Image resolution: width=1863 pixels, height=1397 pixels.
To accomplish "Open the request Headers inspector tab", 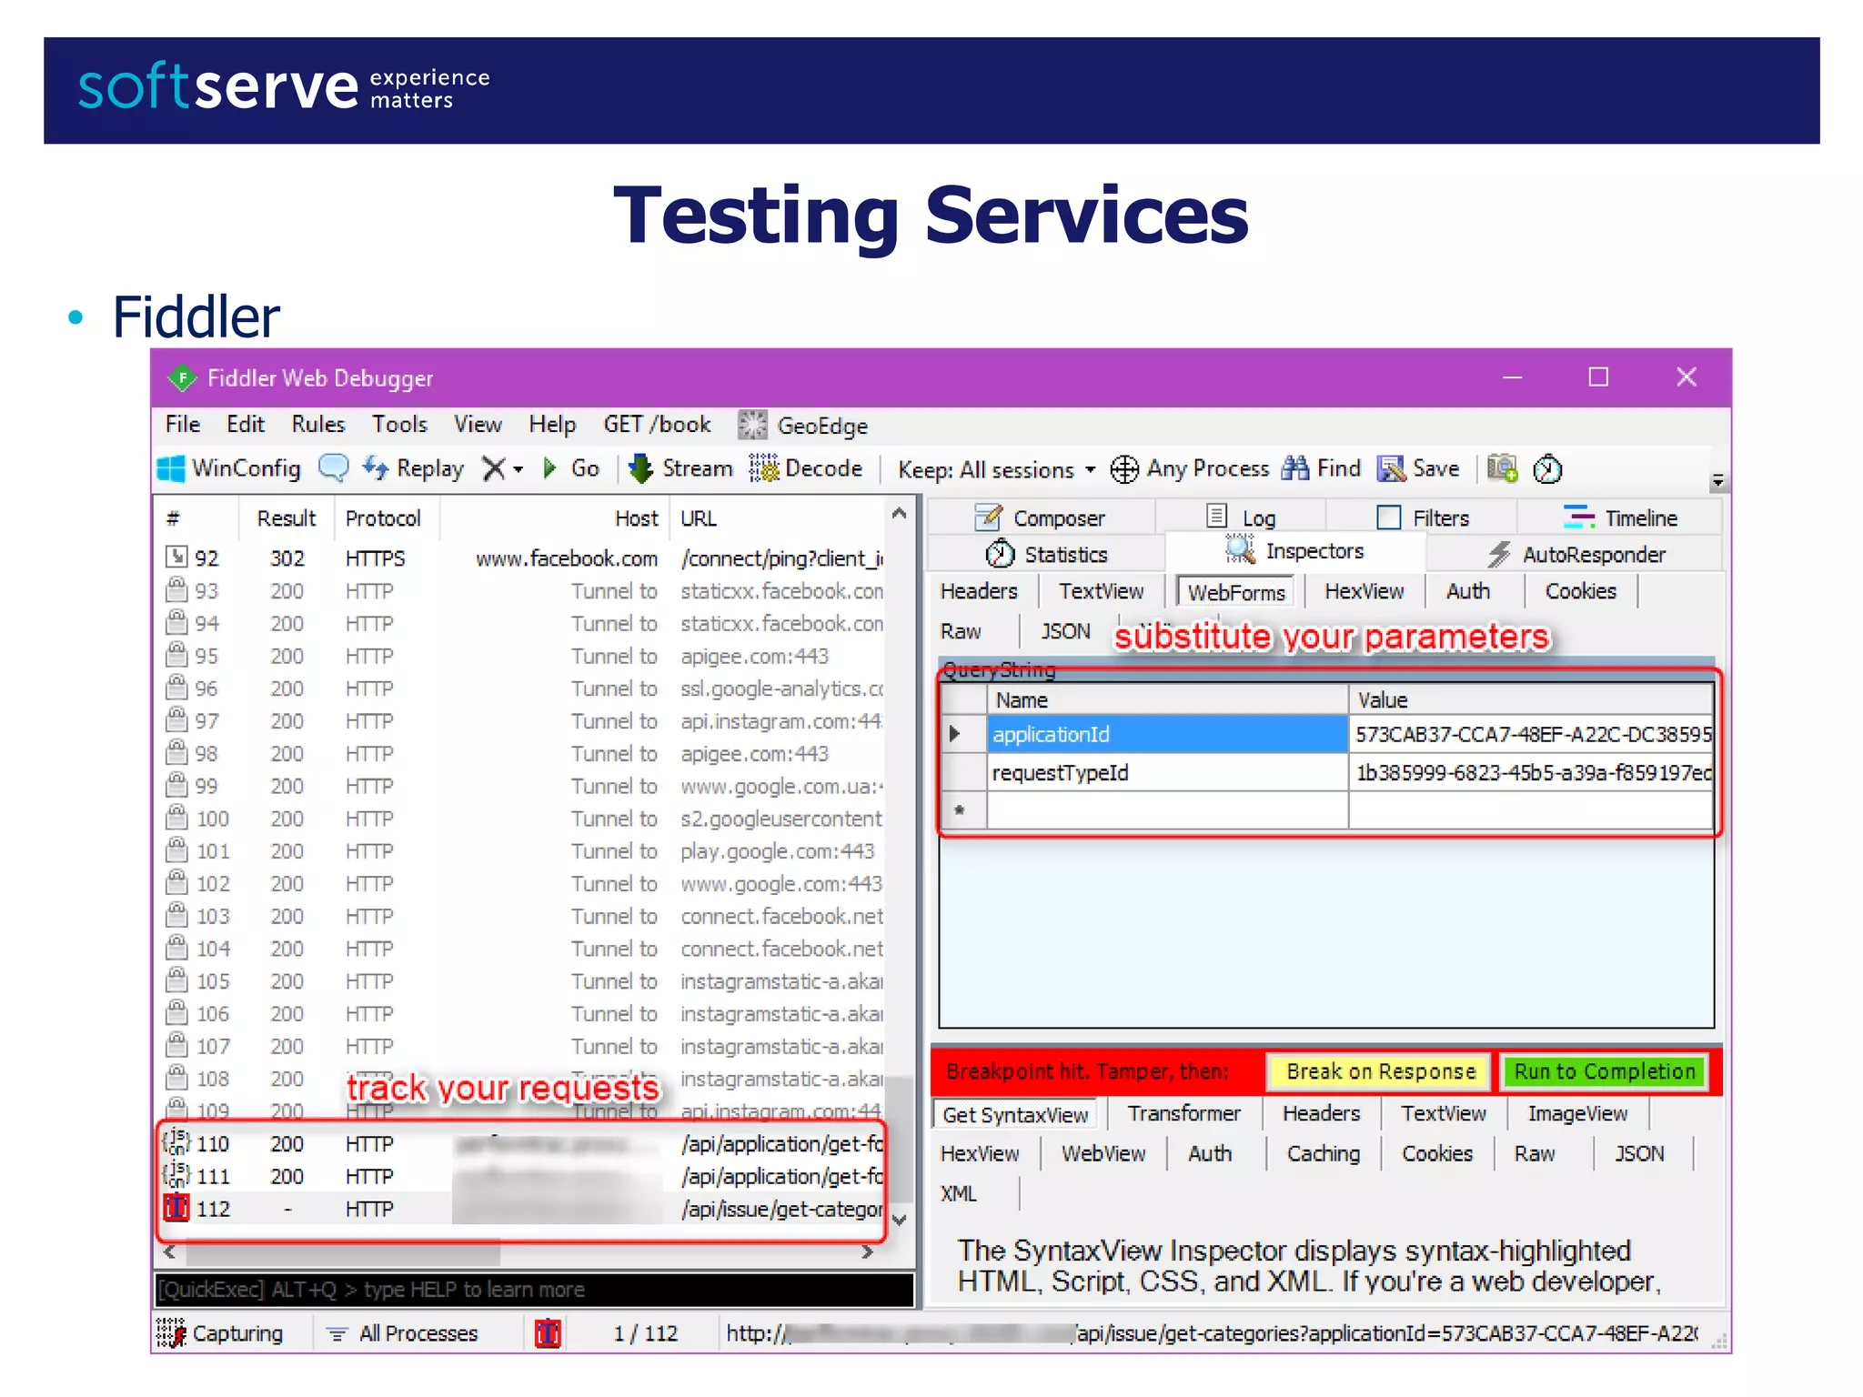I will pyautogui.click(x=980, y=591).
